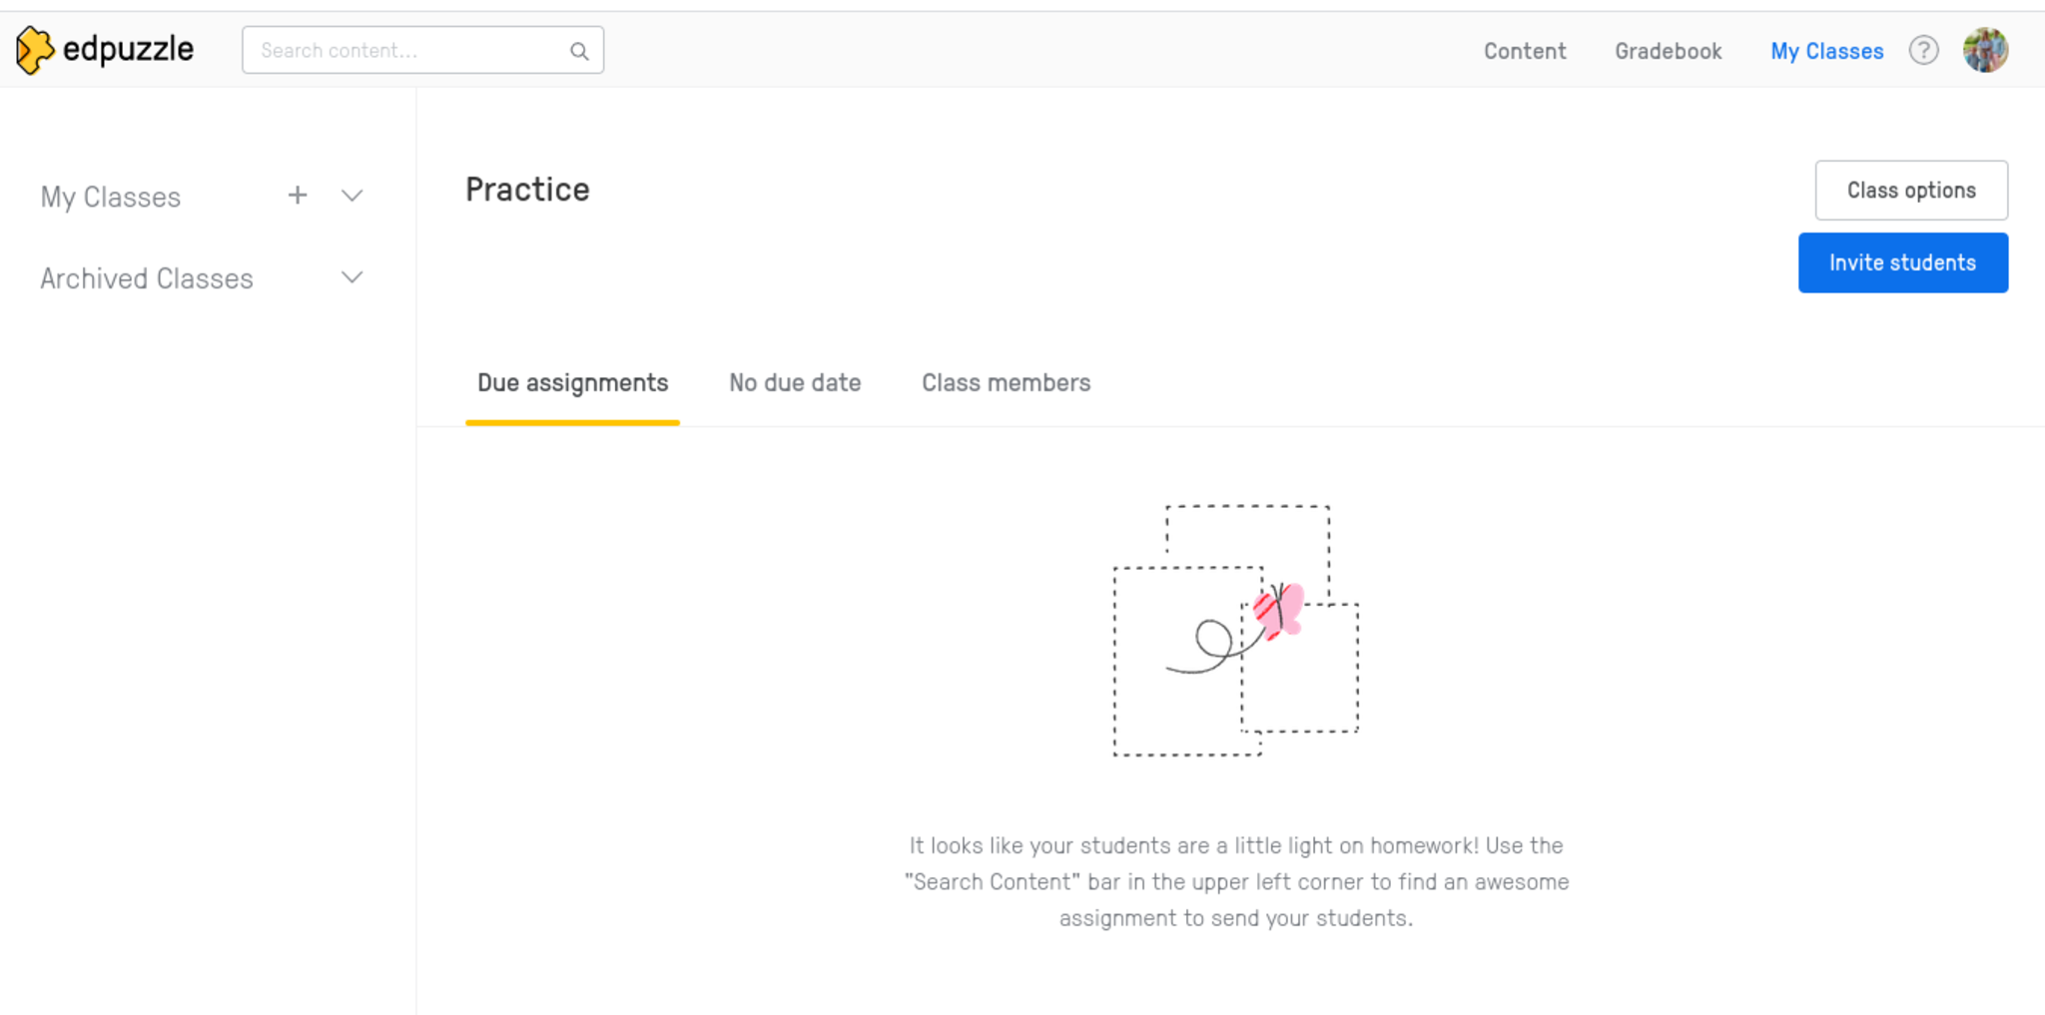
Task: Click the Edpuzzle puzzle-piece logo icon
Action: [34, 50]
